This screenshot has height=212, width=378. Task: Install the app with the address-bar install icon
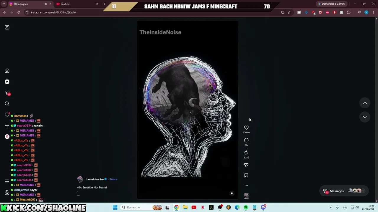pos(283,12)
